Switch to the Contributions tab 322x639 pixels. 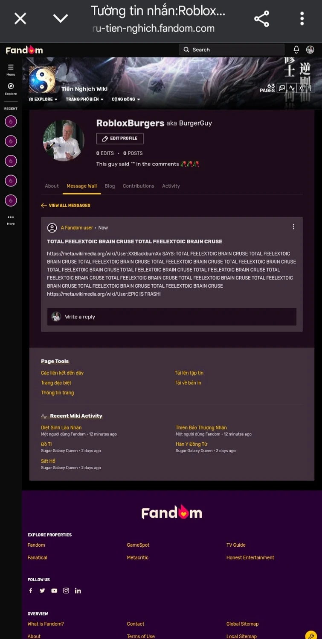(138, 186)
